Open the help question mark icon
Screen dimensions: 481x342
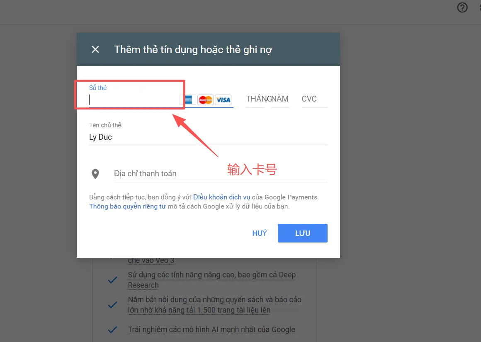point(462,7)
